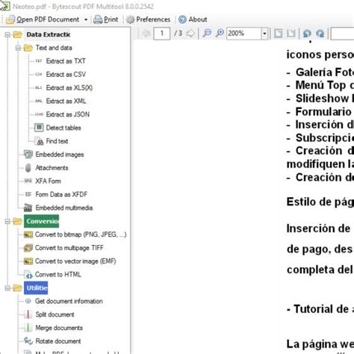Click the Detect tables text label
Image resolution: width=354 pixels, height=354 pixels.
63,128
